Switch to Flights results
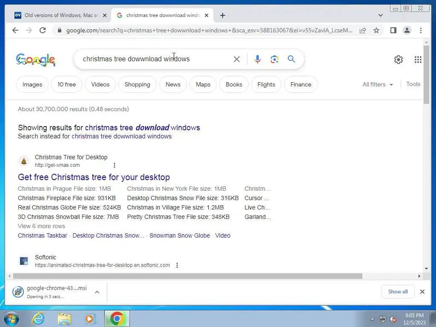 click(x=266, y=84)
